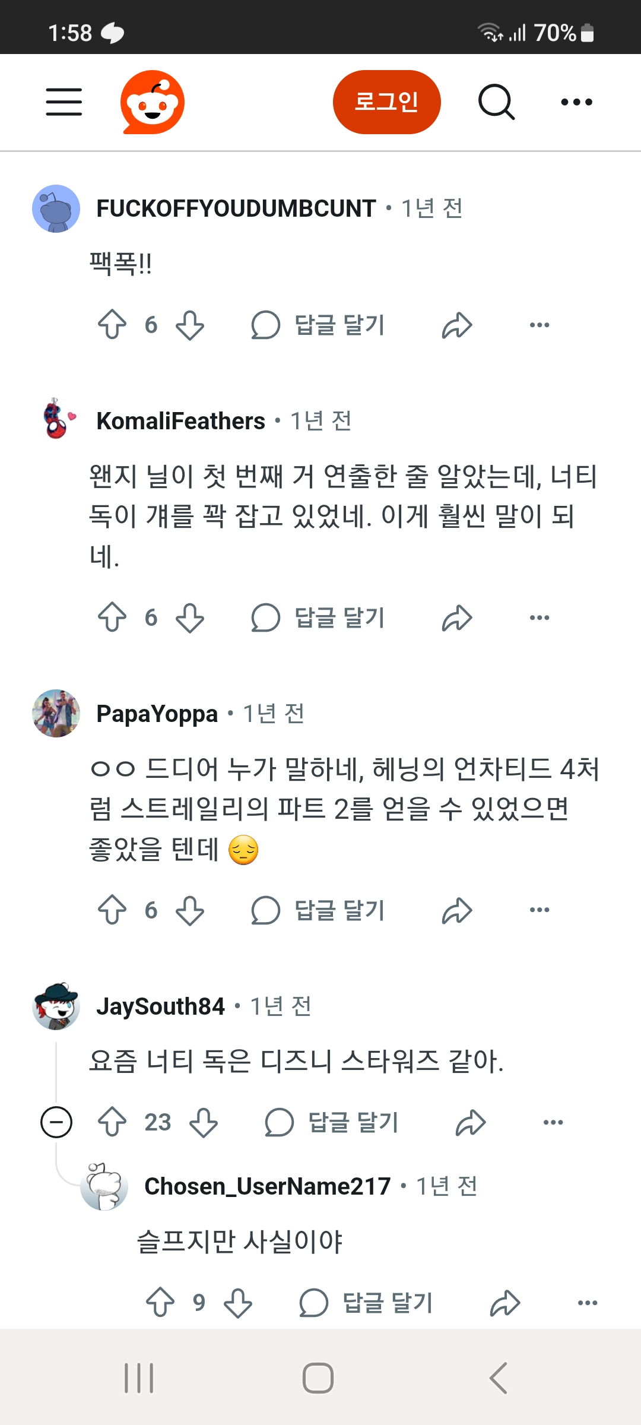Downvote KomaliFeathers' comment
Viewport: 641px width, 1425px height.
point(190,617)
